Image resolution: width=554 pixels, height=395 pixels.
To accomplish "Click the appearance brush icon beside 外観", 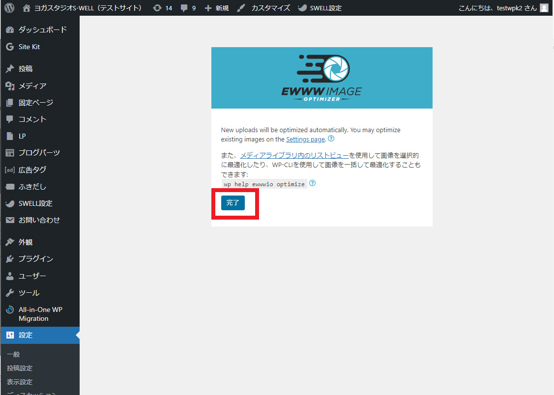I will 10,242.
